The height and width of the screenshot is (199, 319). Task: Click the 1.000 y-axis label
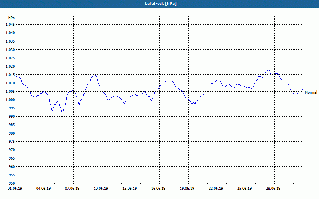[x=10, y=100]
